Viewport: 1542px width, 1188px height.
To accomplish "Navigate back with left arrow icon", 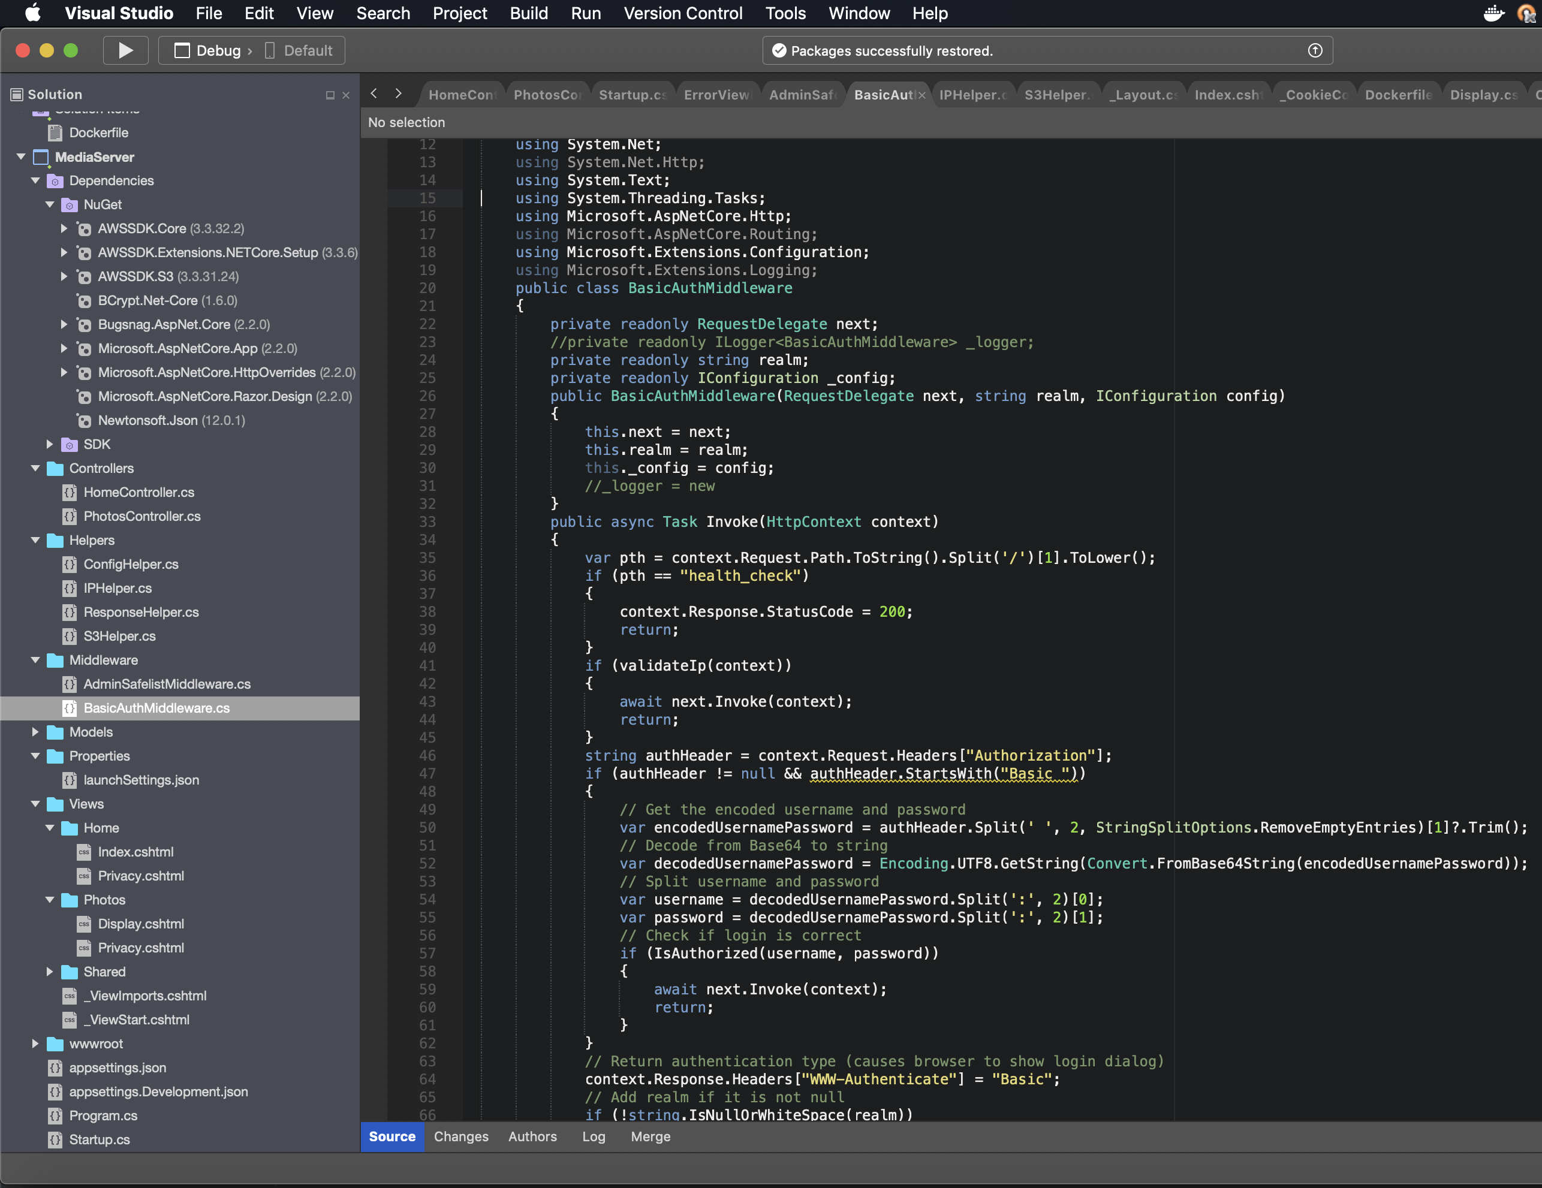I will (x=374, y=93).
